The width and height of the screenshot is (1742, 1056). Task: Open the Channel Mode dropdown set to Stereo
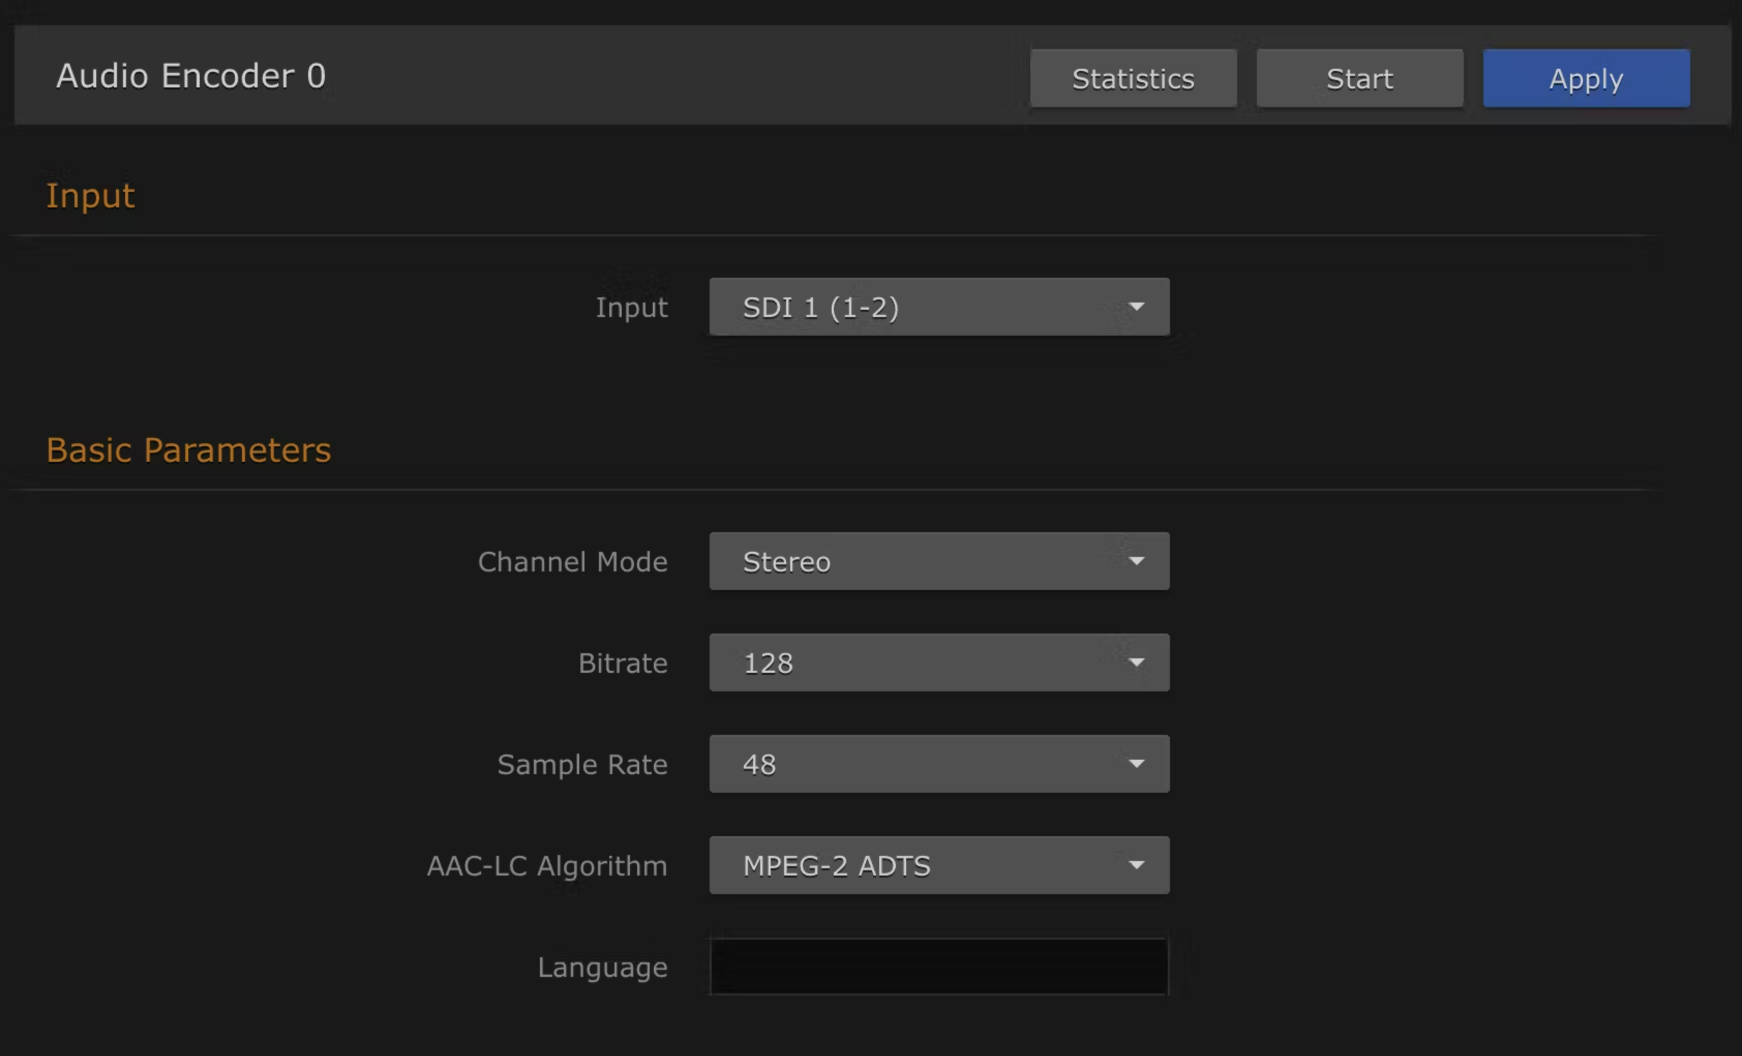[939, 561]
